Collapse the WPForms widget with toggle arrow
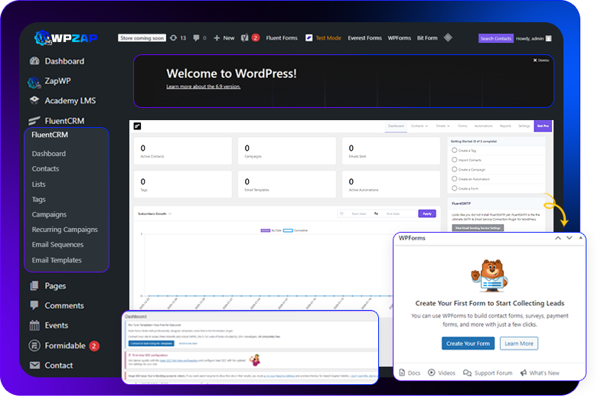 click(x=580, y=238)
